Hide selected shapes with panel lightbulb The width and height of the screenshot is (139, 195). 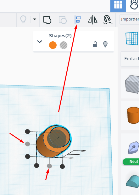[x=105, y=44]
